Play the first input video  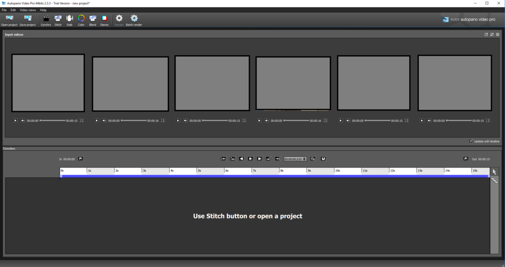click(15, 121)
